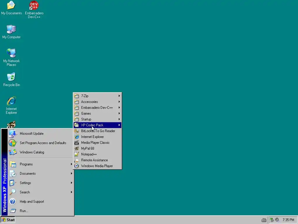Launch MyPal 68 from Programs menu
This screenshot has width=298, height=224.
coord(97,148)
